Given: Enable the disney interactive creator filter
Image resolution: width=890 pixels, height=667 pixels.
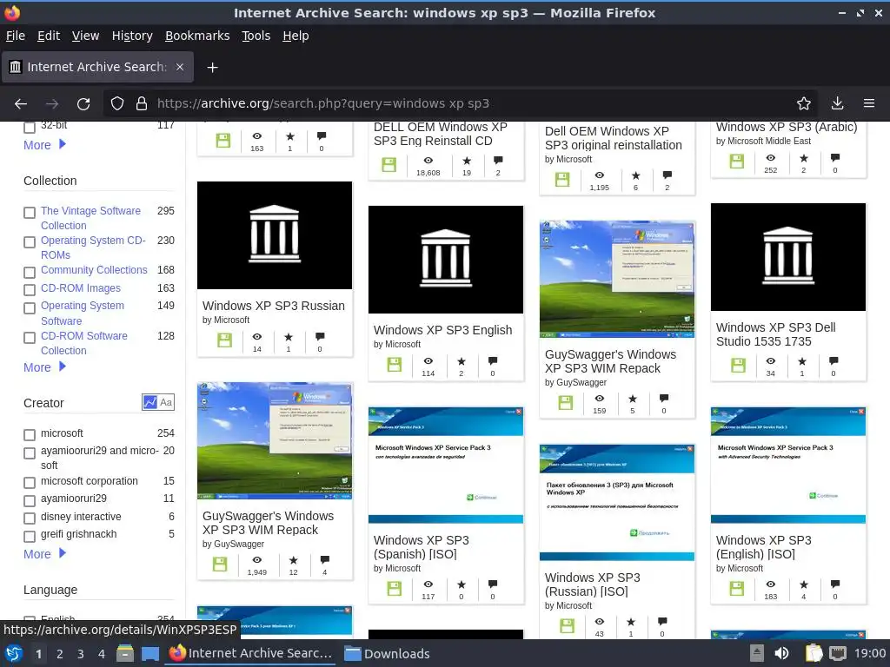Looking at the screenshot, I should pyautogui.click(x=30, y=518).
